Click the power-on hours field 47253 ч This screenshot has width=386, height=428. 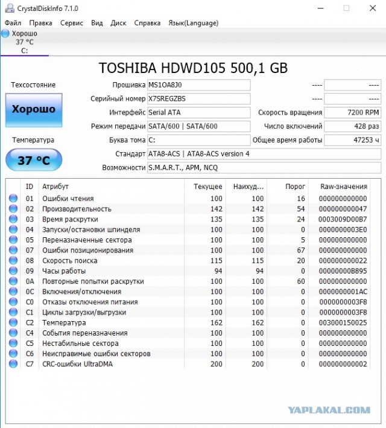coord(352,140)
